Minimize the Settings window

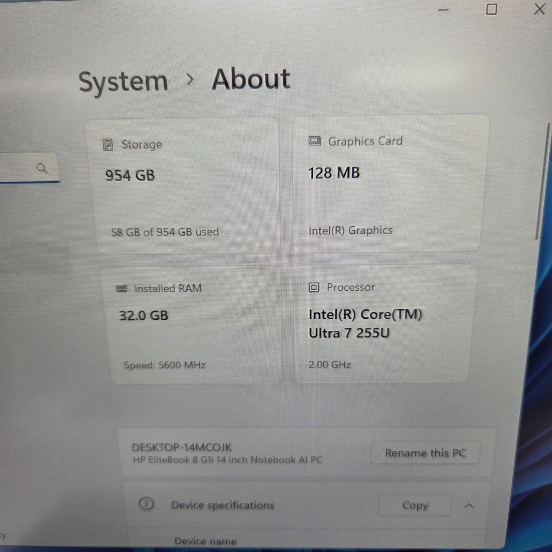tap(443, 10)
